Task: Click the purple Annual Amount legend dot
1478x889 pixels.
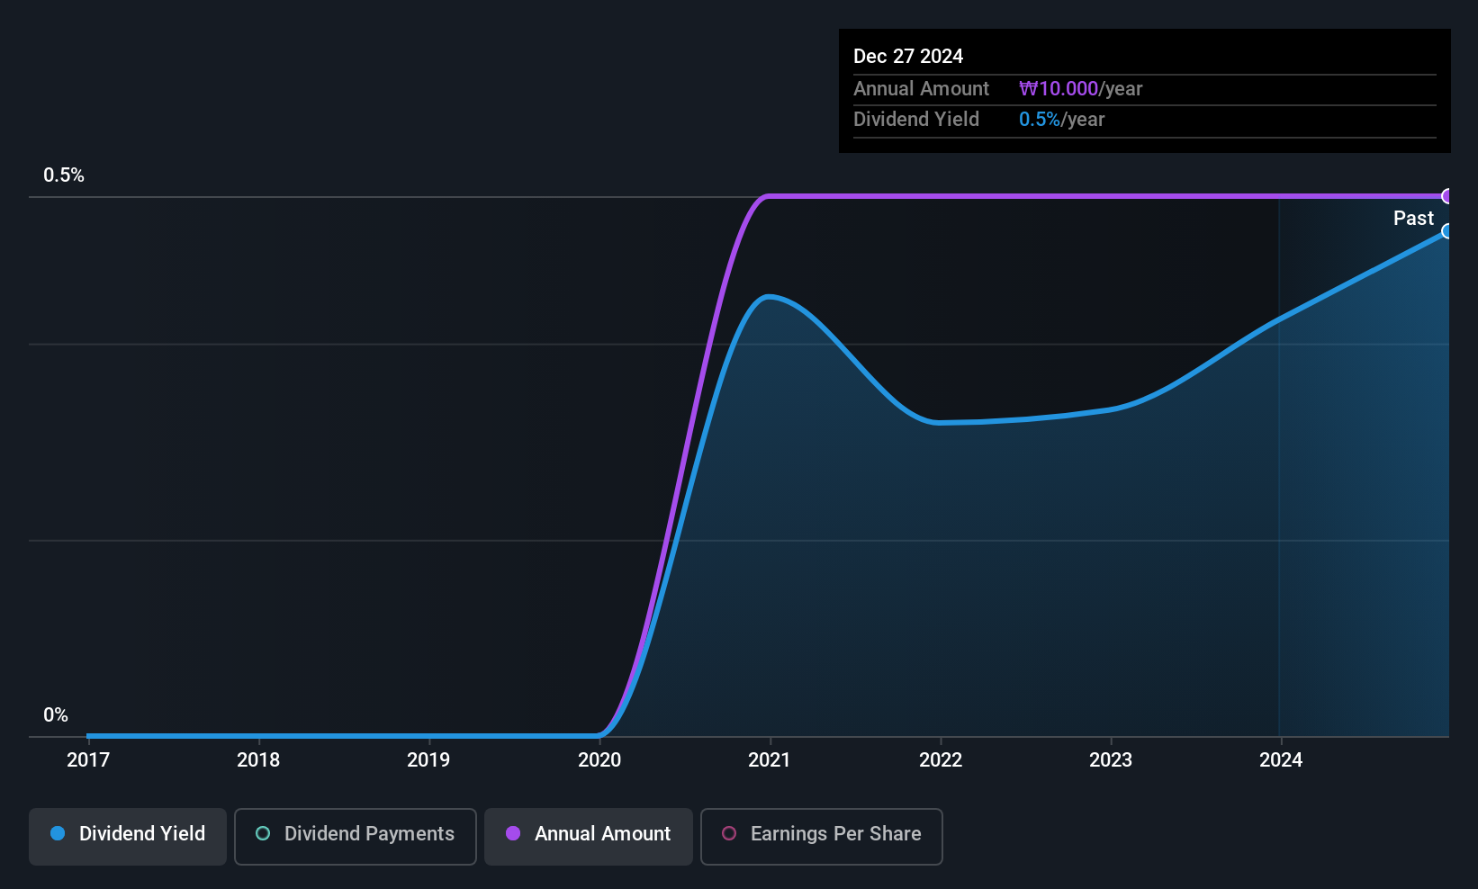Action: (513, 833)
